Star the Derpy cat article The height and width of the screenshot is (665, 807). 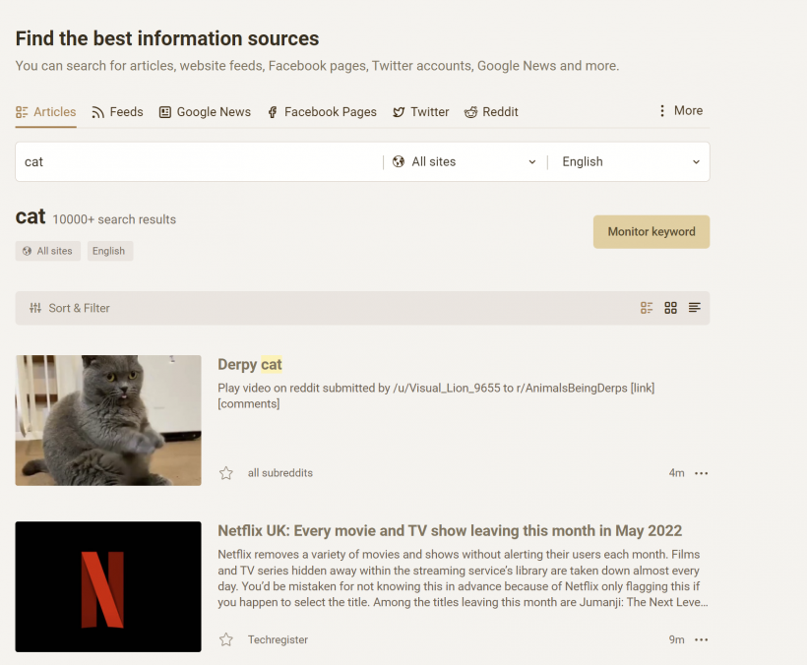pyautogui.click(x=226, y=473)
